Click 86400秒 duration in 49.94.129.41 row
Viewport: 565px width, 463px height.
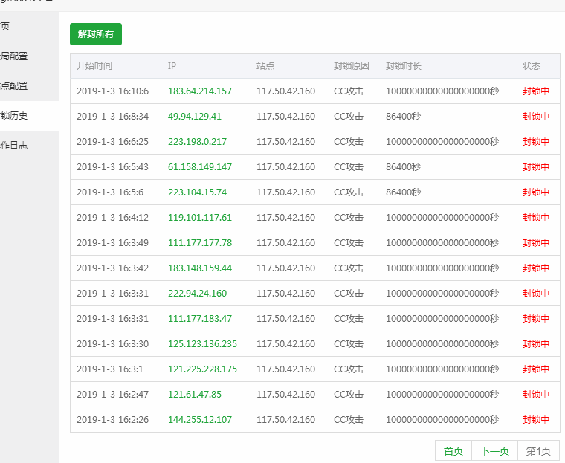click(x=403, y=117)
